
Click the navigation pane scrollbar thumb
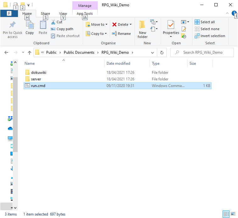click(x=15, y=114)
